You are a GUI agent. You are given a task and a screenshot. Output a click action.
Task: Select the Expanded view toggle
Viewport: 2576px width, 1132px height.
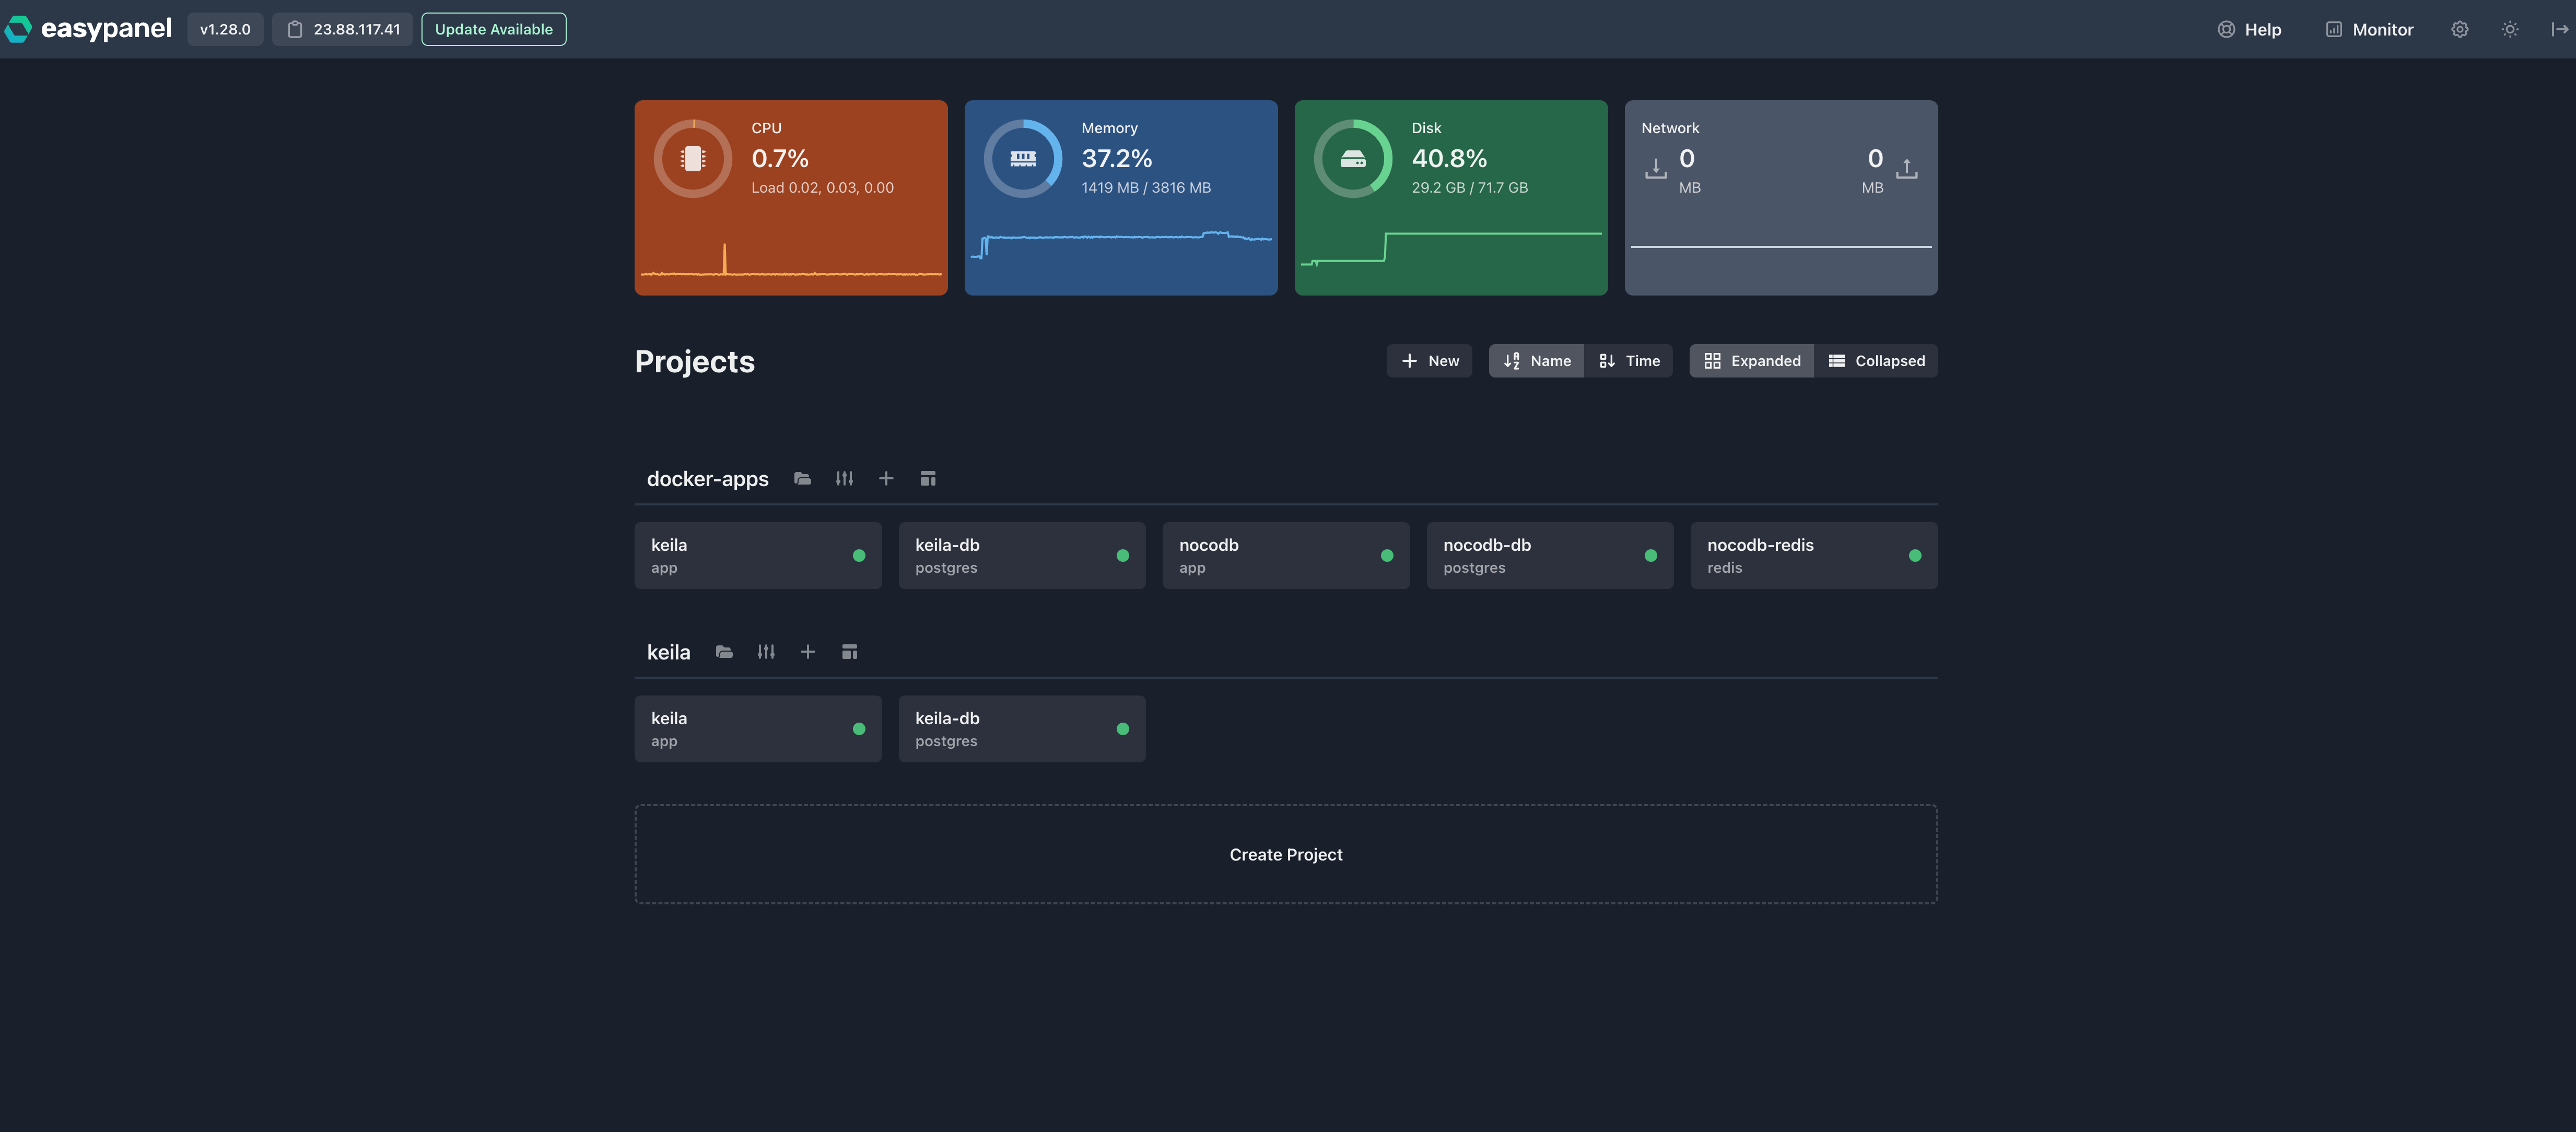(x=1751, y=360)
